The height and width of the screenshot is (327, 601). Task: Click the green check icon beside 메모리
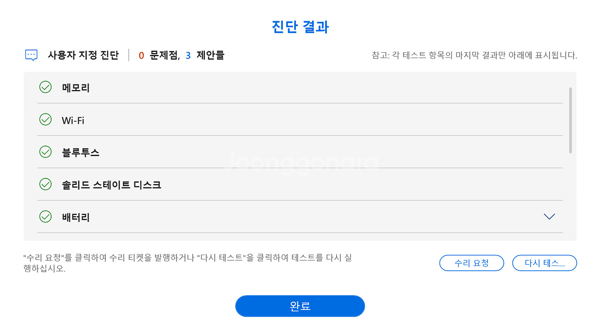[x=45, y=87]
